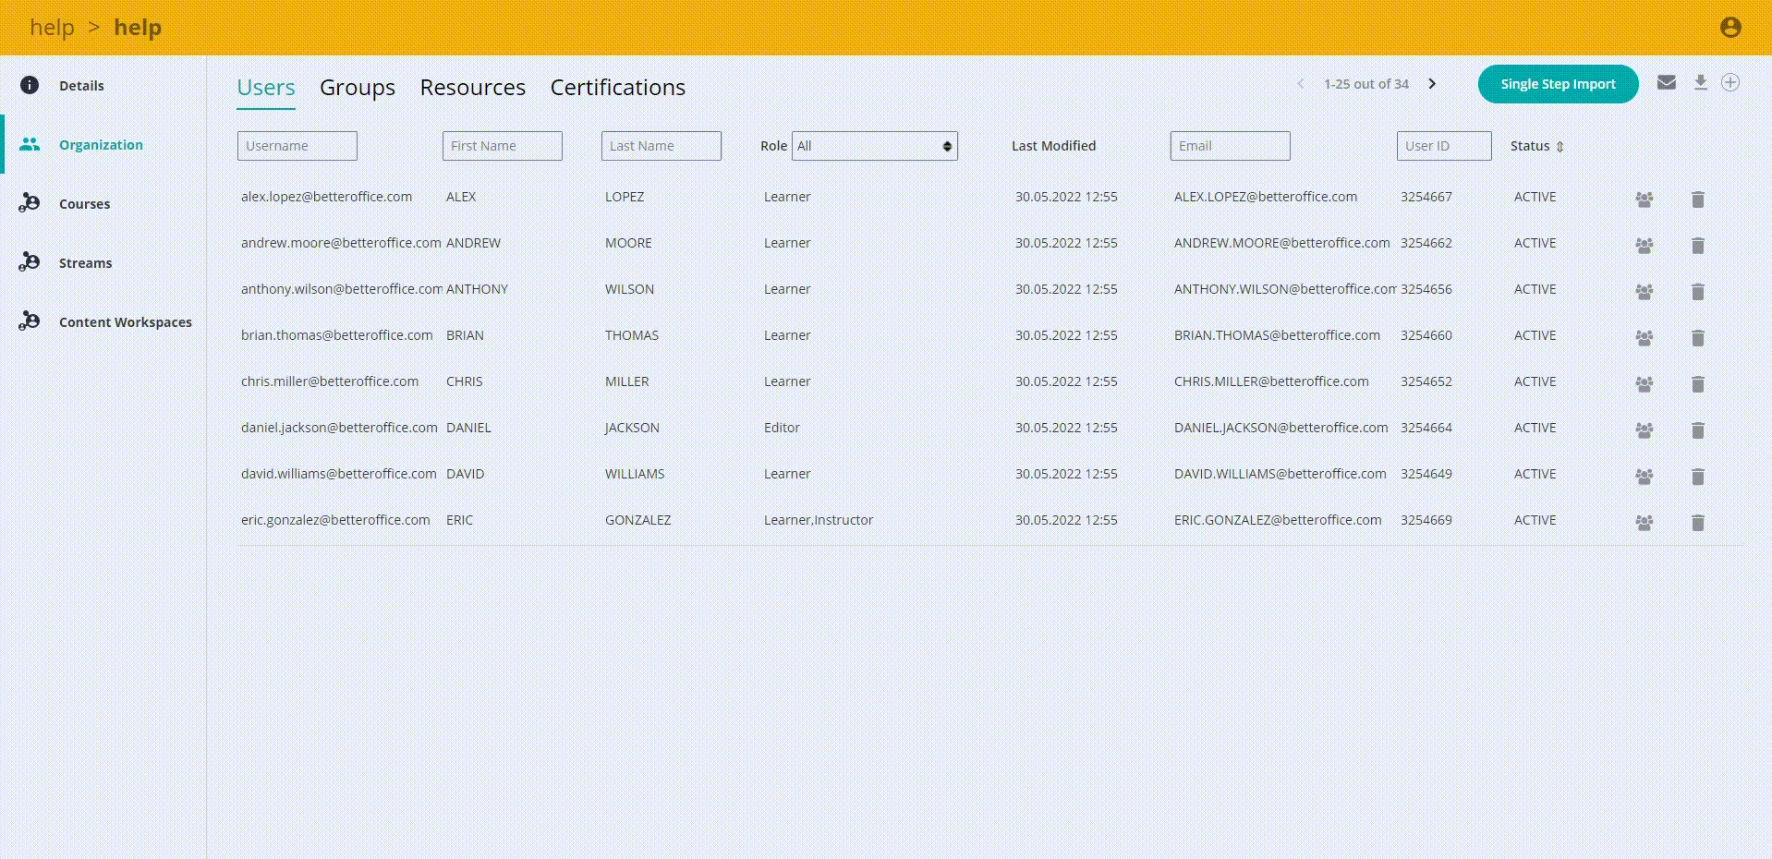This screenshot has height=859, width=1772.
Task: Select Content Workspaces in sidebar
Action: tap(125, 322)
